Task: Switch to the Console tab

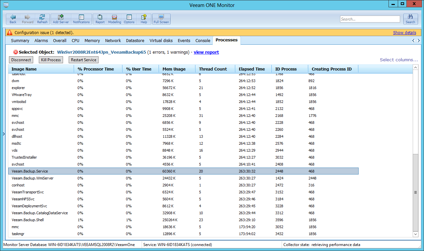Action: click(203, 40)
